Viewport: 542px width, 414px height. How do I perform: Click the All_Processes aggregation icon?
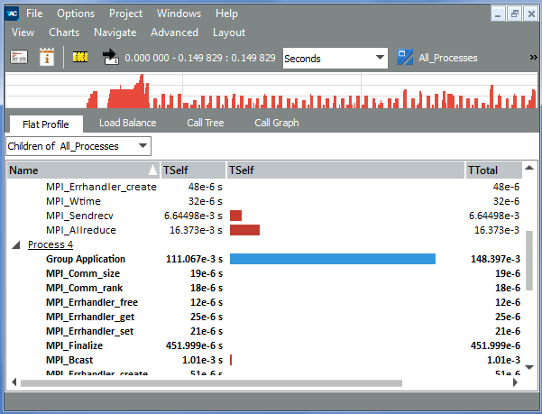[x=405, y=58]
